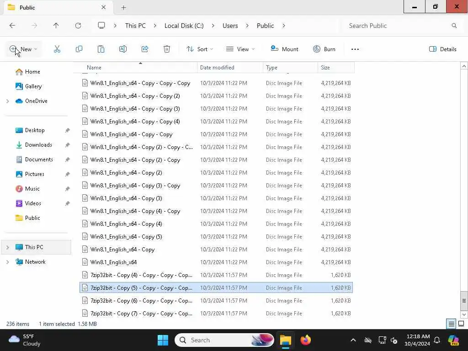The width and height of the screenshot is (468, 351).
Task: Open Home in navigation pane
Action: click(32, 72)
